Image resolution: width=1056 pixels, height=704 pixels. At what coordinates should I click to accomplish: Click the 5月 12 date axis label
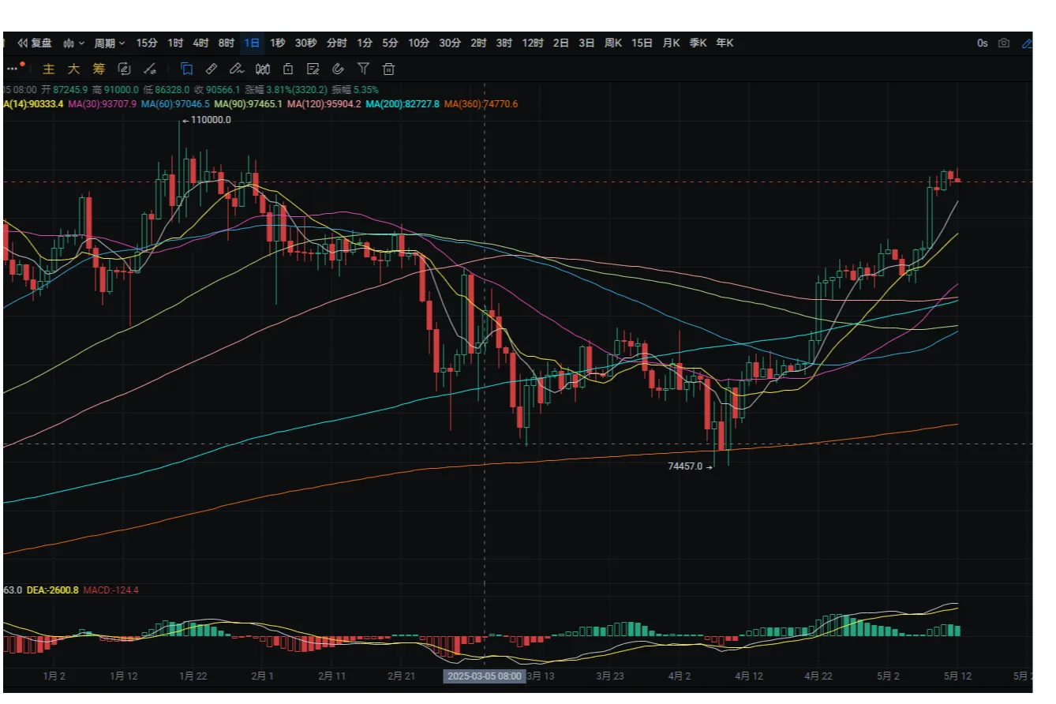957,676
